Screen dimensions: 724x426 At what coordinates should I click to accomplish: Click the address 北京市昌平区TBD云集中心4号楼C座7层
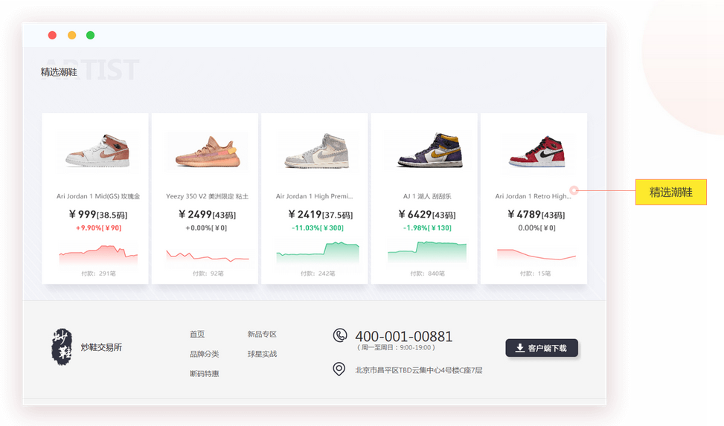click(x=419, y=370)
